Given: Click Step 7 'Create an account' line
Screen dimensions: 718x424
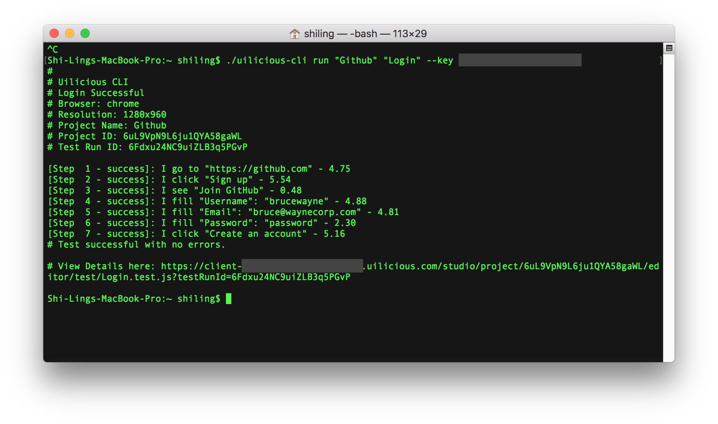Looking at the screenshot, I should [x=196, y=234].
